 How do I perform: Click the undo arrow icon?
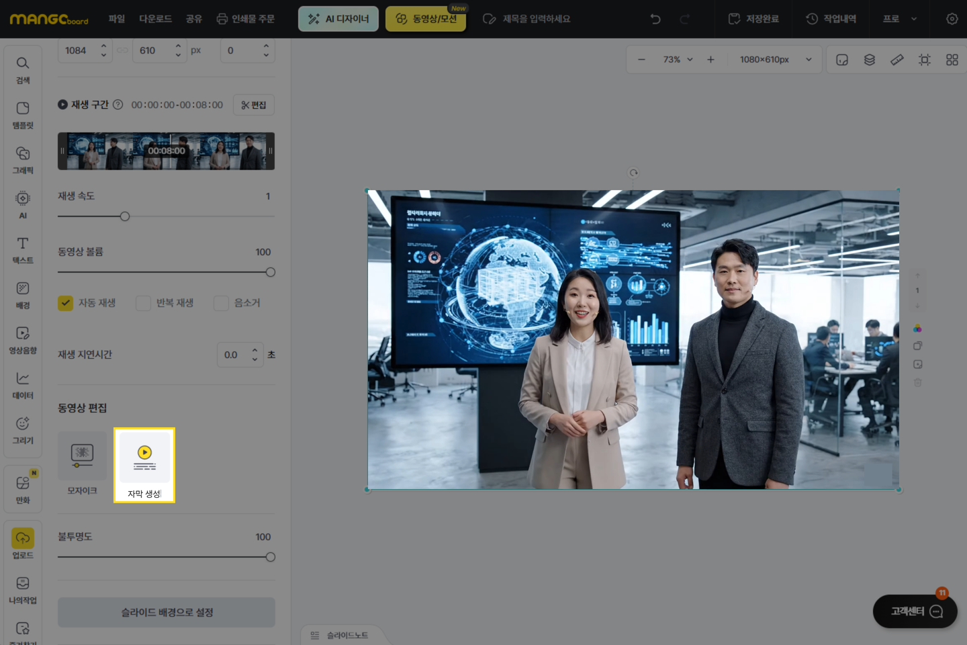[655, 19]
